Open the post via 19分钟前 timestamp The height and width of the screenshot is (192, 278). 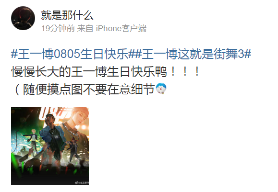[x=58, y=28]
